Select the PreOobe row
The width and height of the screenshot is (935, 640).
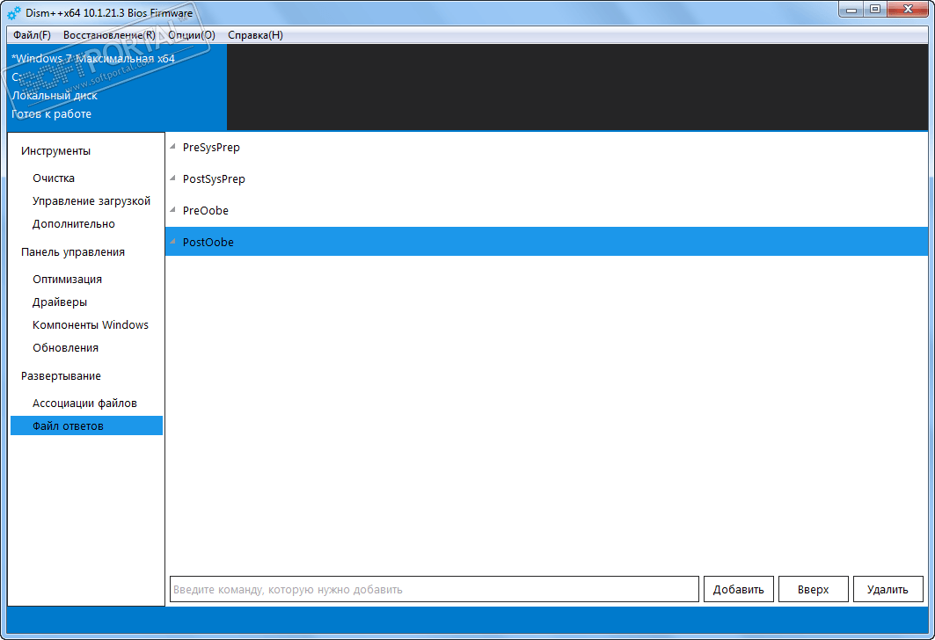[546, 210]
